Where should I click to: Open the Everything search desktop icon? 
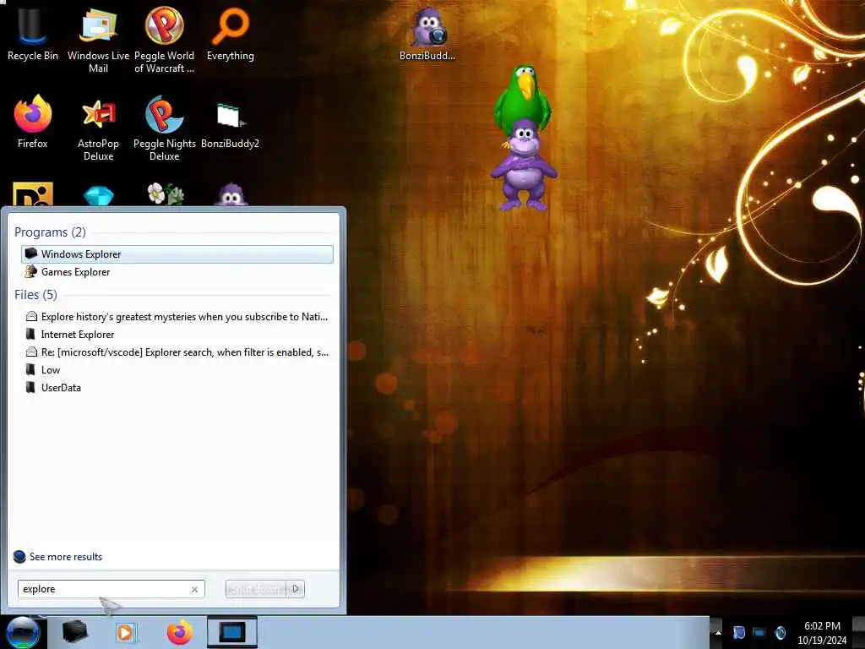230,34
